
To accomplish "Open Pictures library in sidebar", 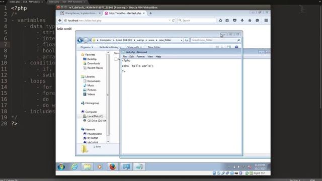I will [x=92, y=90].
